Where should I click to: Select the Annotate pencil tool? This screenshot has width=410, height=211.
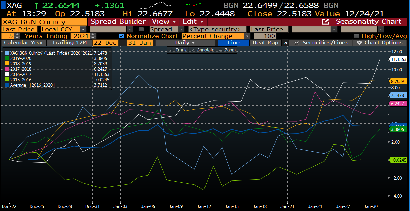click(x=202, y=50)
